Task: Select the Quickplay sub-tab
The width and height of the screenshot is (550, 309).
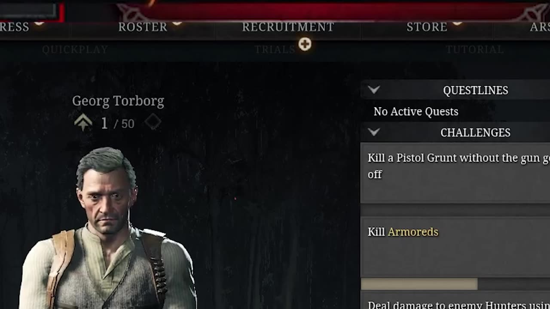Action: (75, 49)
